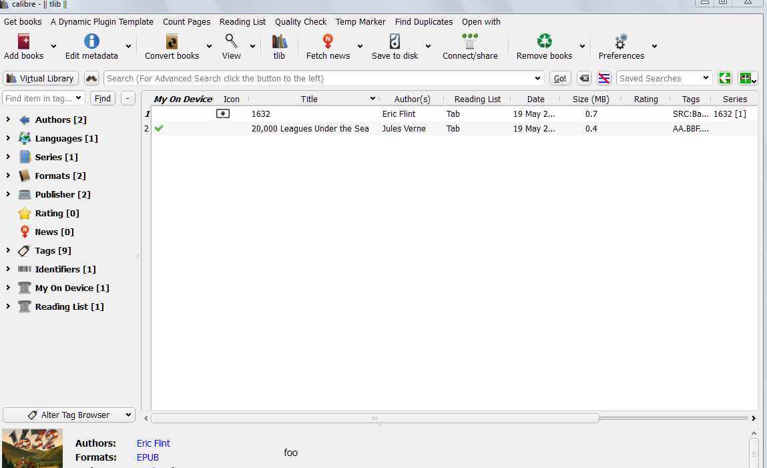Open Preferences gears icon
This screenshot has height=468, width=767.
tap(621, 41)
